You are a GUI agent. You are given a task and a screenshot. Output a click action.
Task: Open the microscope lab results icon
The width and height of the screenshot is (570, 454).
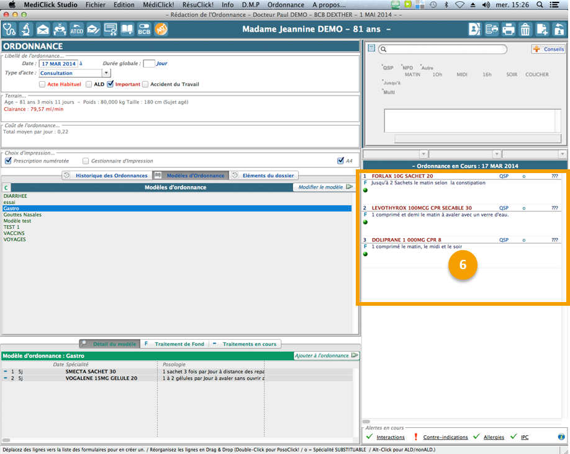point(26,29)
